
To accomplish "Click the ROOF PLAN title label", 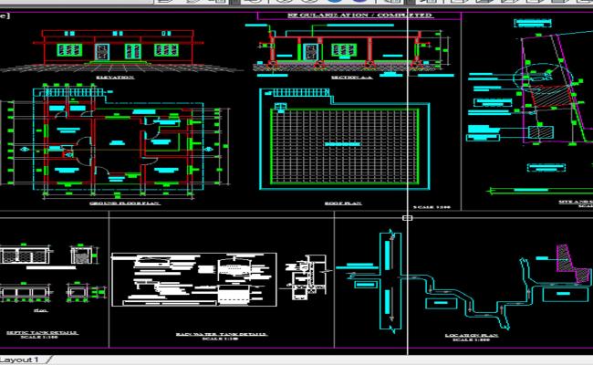I will pos(344,203).
